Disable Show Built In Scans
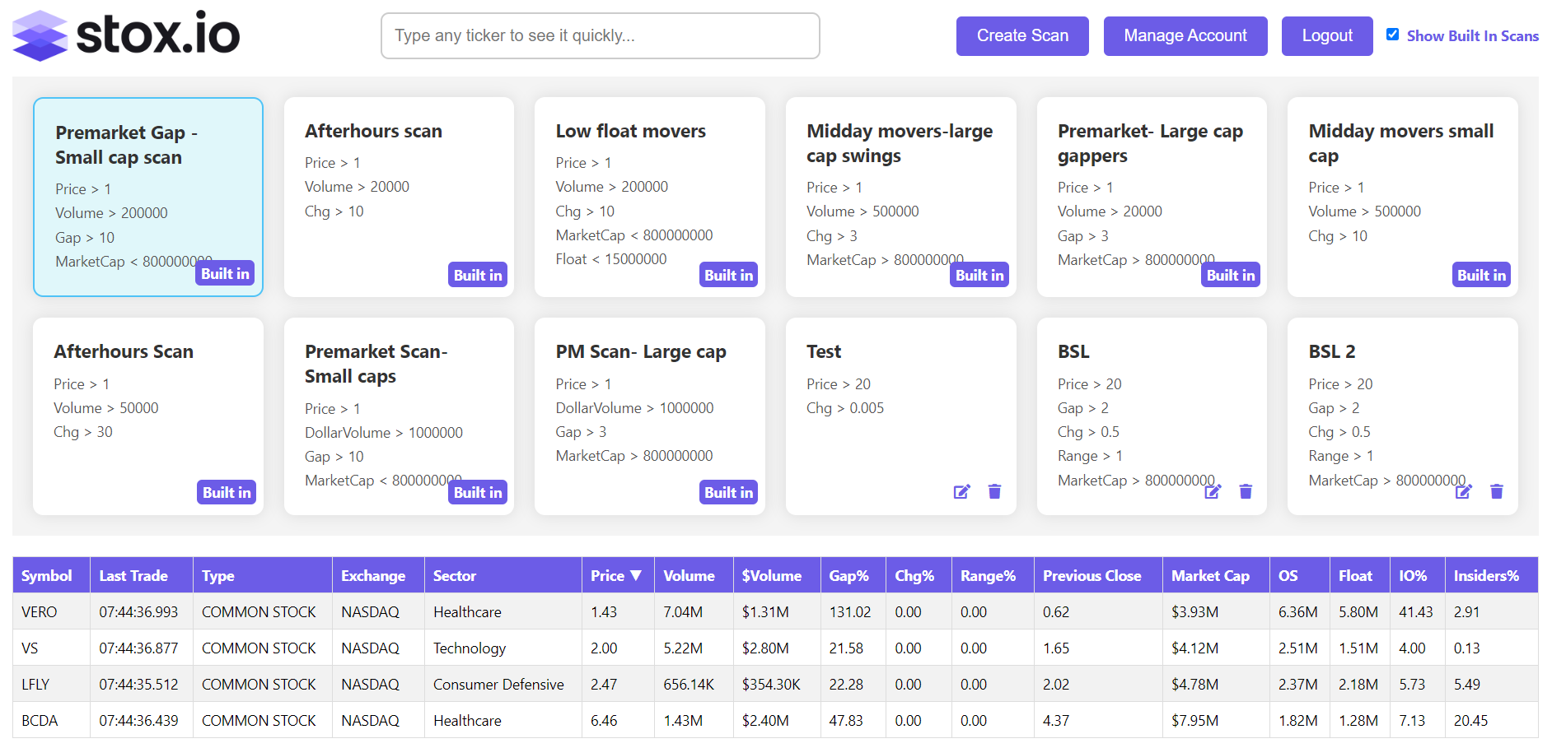The image size is (1552, 748). [1393, 34]
